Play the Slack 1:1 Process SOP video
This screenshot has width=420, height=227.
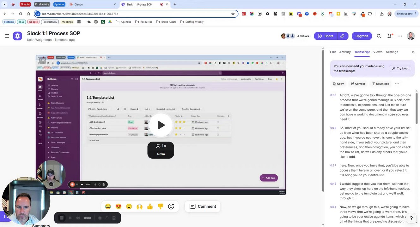click(161, 125)
